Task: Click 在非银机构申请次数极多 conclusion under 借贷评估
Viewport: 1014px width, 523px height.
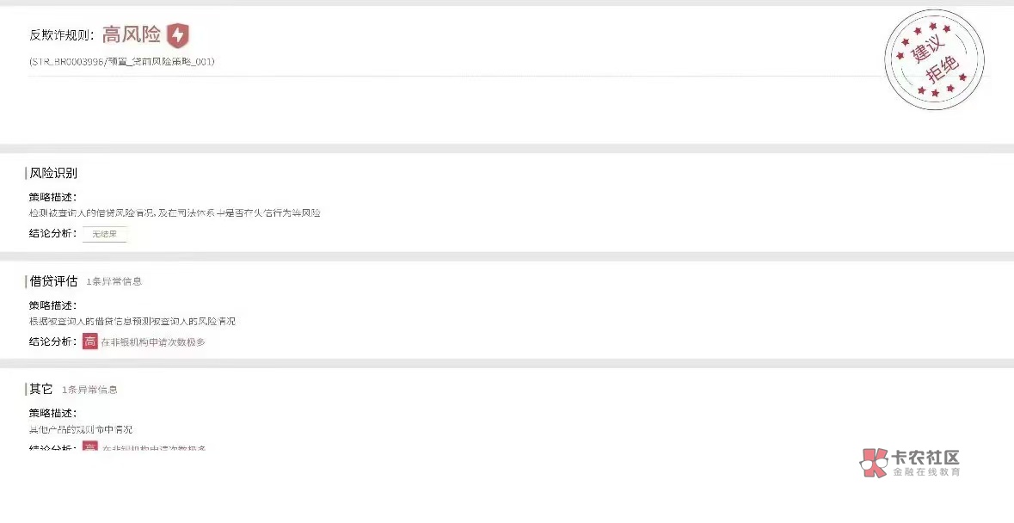Action: 153,342
